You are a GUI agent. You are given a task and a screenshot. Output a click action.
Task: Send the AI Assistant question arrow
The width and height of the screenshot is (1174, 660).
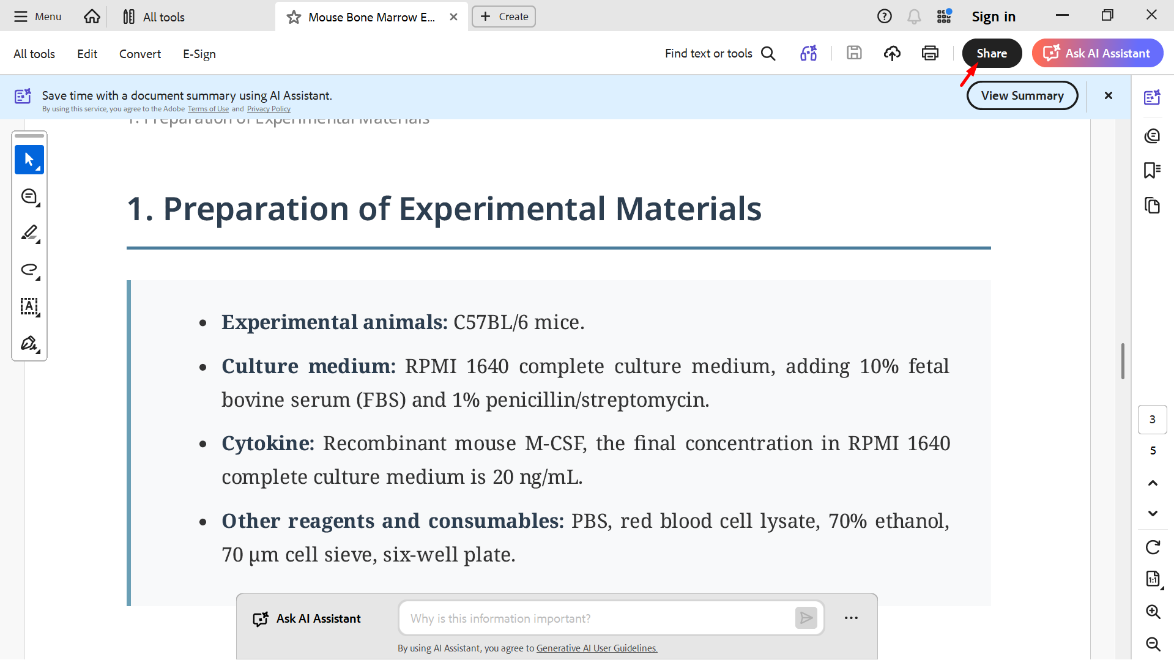(x=806, y=618)
